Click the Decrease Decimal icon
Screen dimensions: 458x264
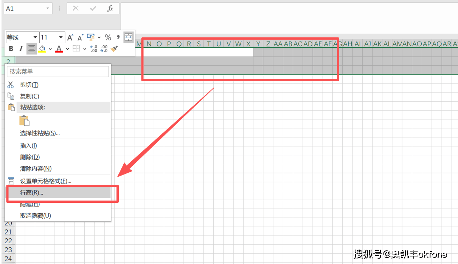tap(104, 49)
